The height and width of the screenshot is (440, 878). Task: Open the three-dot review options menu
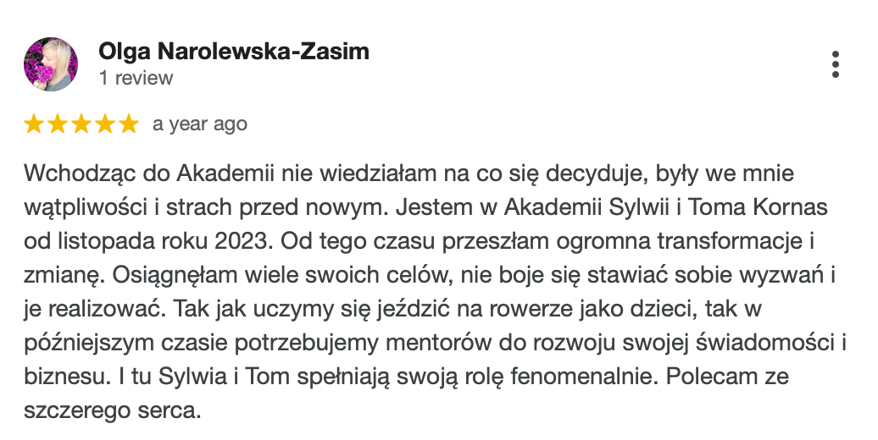pos(836,64)
